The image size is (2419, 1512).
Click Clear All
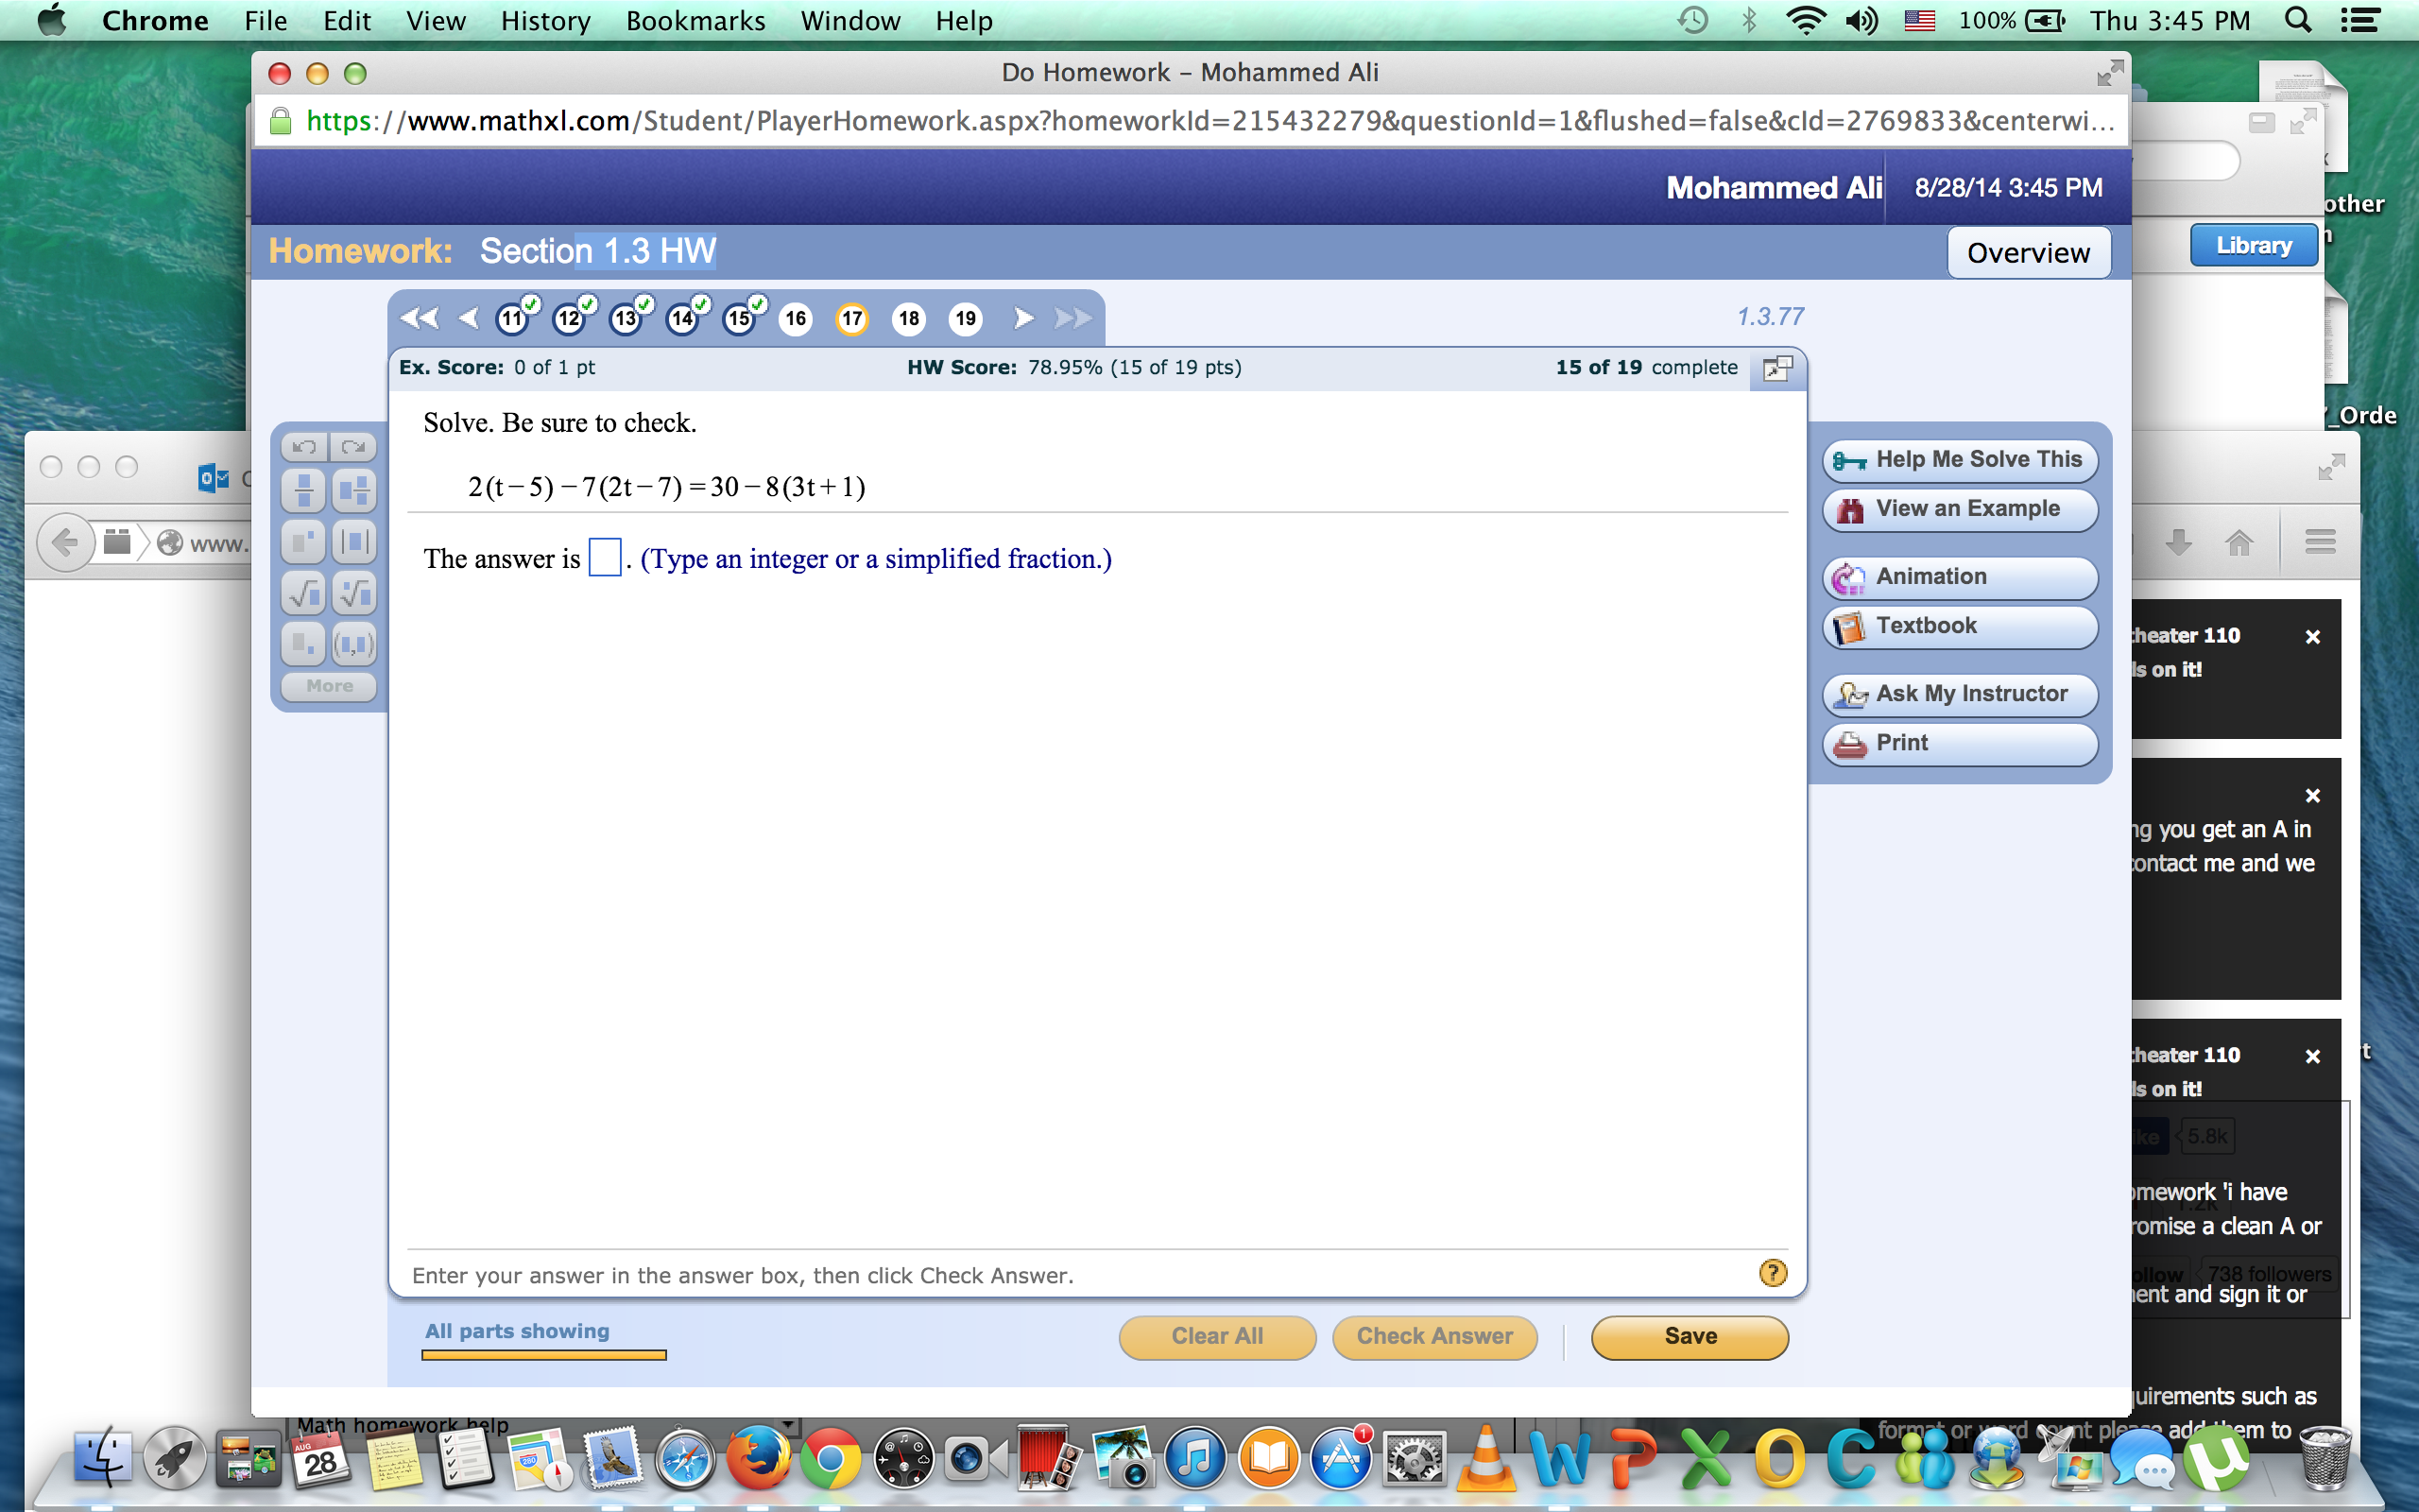coord(1216,1337)
